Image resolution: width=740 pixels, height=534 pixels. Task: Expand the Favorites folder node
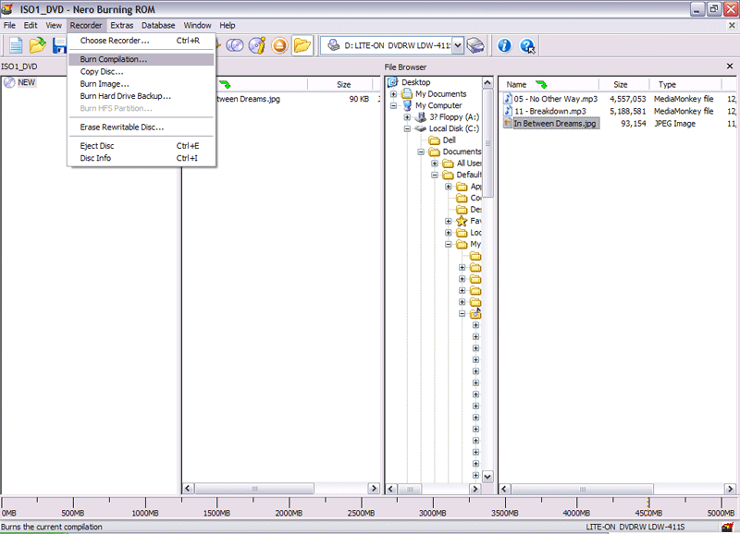[x=449, y=221]
